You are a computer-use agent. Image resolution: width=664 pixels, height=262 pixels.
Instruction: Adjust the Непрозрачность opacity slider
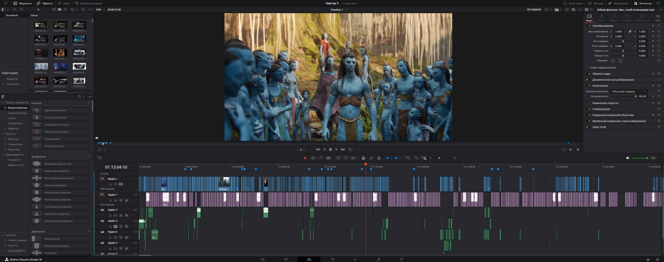[x=623, y=96]
